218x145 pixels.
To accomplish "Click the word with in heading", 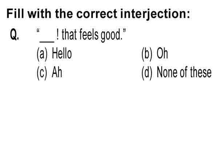I will 39,14.
